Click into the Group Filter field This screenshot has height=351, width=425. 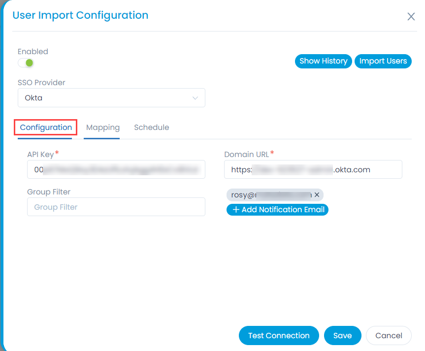[x=116, y=207]
